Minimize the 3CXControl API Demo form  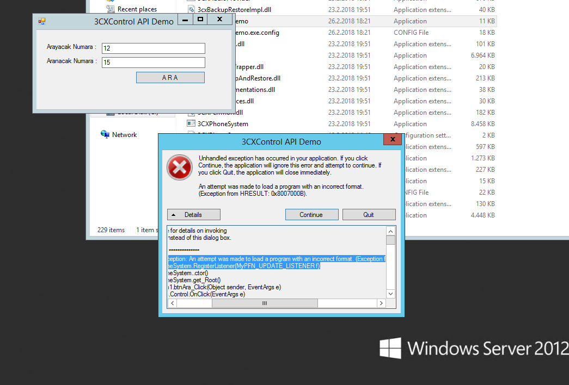point(185,20)
